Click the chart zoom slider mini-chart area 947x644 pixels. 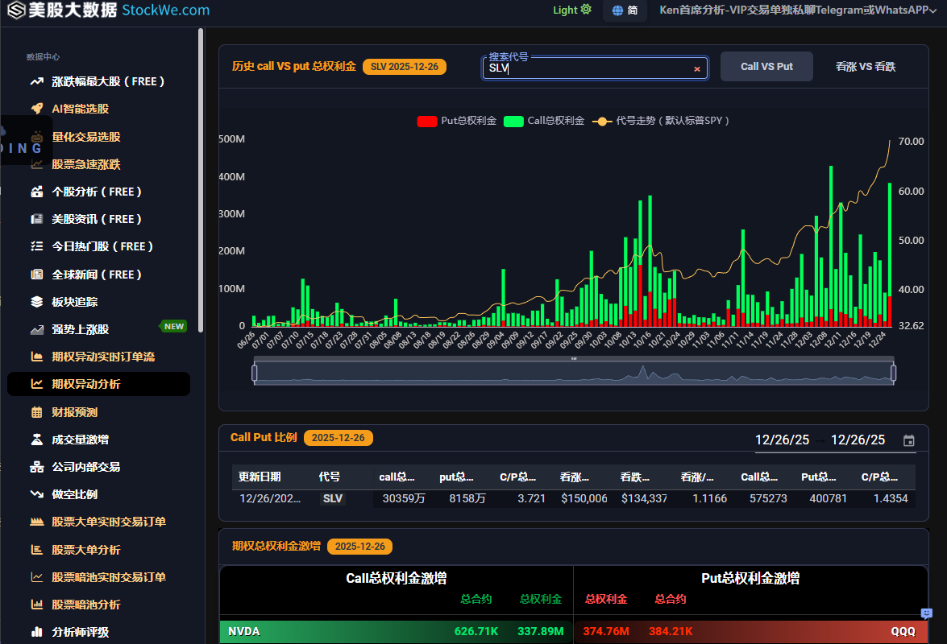(574, 374)
